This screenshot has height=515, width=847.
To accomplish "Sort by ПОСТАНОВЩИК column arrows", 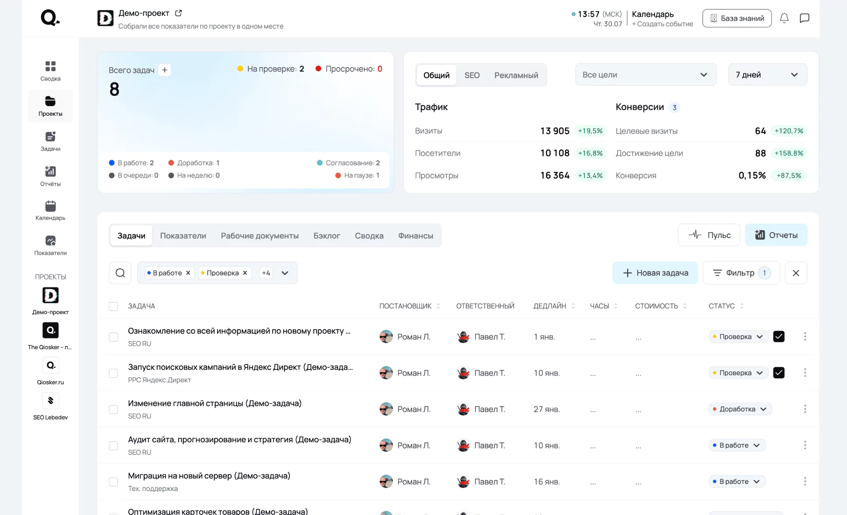I will pos(438,306).
